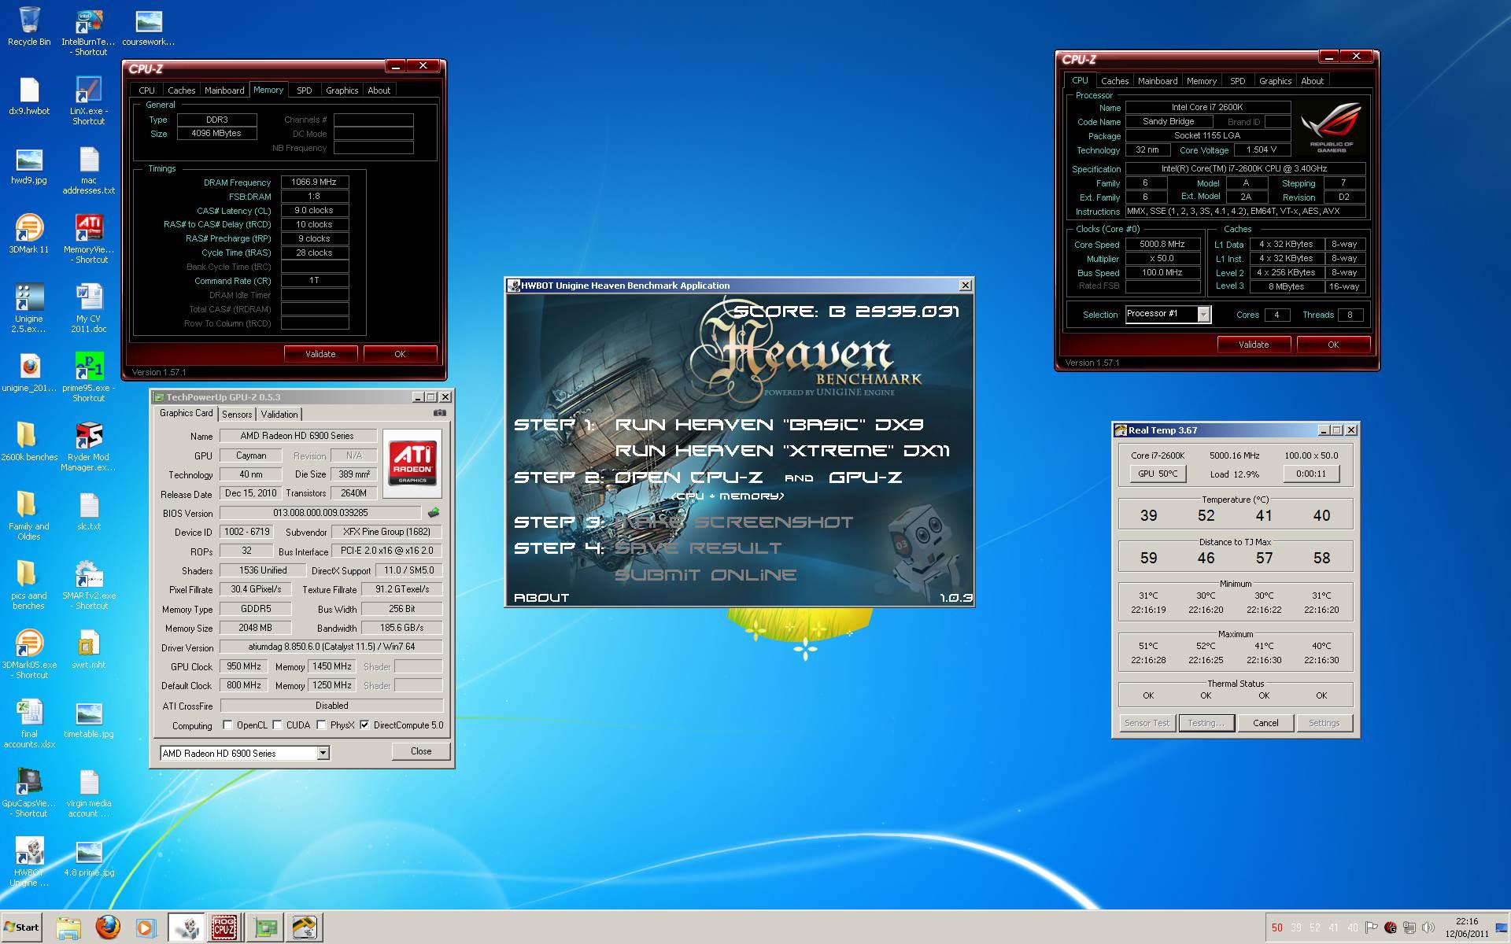Open hwd9.jpg image icon
The image size is (1511, 944).
pyautogui.click(x=29, y=165)
